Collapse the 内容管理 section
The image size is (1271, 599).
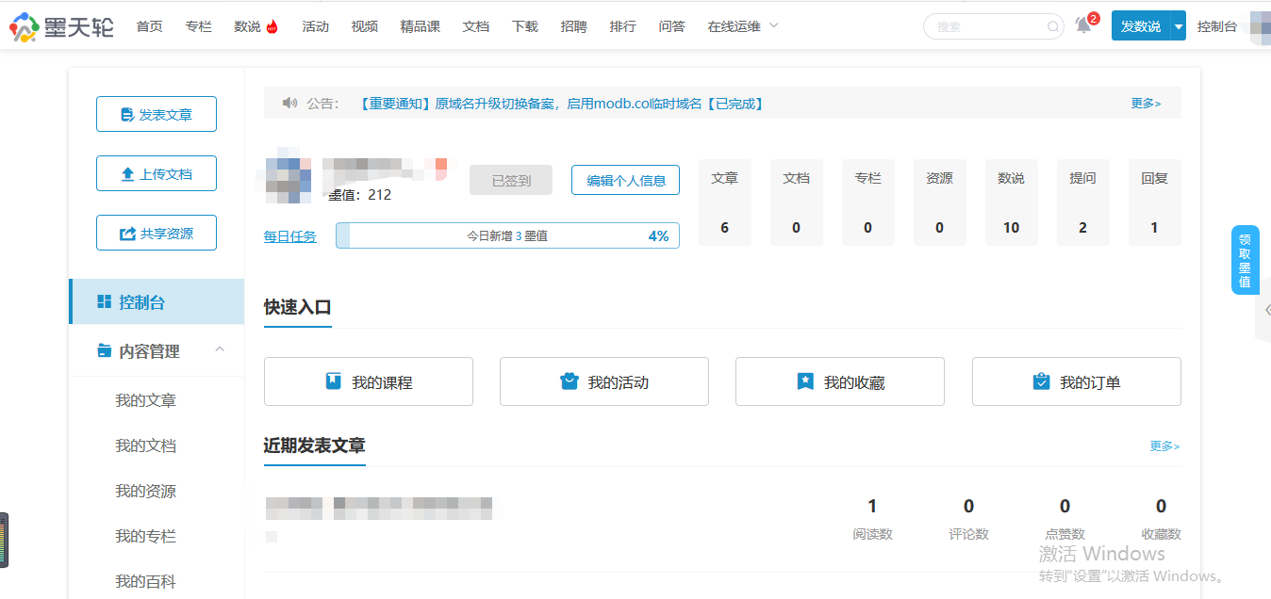(220, 349)
